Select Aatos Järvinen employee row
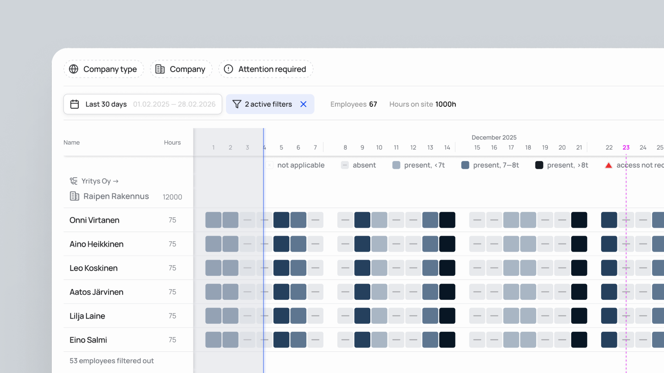This screenshot has height=373, width=664. 128,292
